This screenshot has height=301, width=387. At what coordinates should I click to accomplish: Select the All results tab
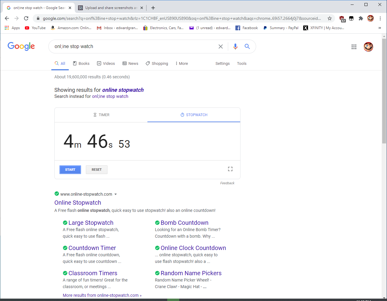point(60,64)
